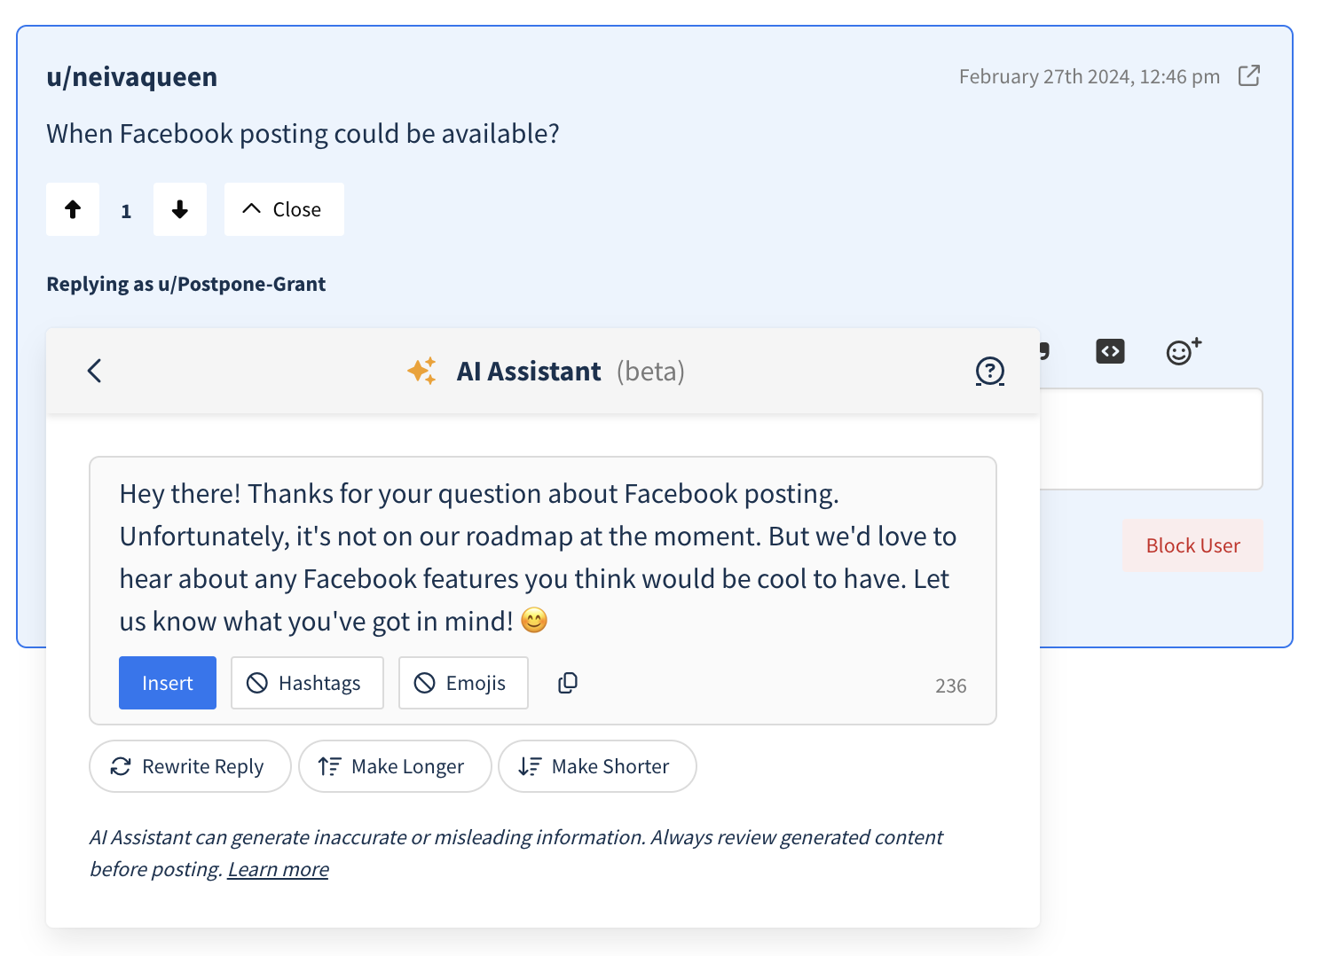Toggle Emojis option
Image resolution: width=1322 pixels, height=956 pixels.
463,683
